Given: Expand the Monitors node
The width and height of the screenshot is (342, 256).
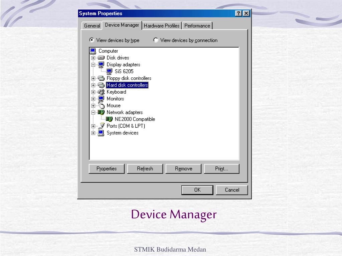Looking at the screenshot, I should point(93,99).
